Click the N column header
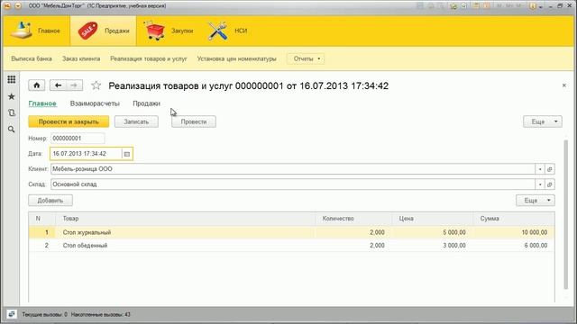577x324 pixels. pos(42,219)
